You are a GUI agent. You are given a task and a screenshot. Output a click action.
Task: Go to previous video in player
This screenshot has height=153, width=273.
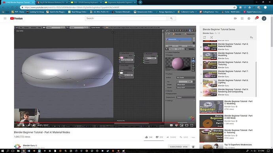tap(18, 125)
